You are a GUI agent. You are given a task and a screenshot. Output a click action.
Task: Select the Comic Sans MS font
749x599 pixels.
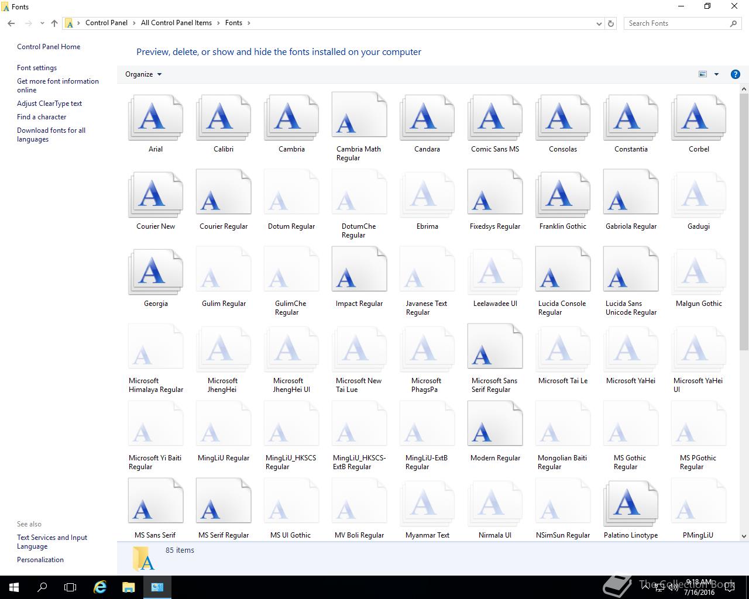coord(495,118)
